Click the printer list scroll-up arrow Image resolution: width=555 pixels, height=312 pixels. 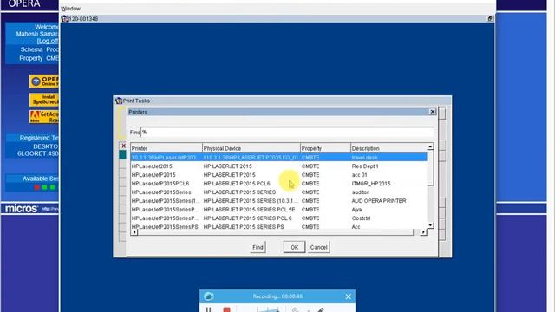coord(430,146)
